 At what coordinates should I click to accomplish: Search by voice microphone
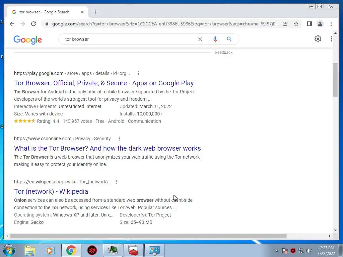click(215, 39)
